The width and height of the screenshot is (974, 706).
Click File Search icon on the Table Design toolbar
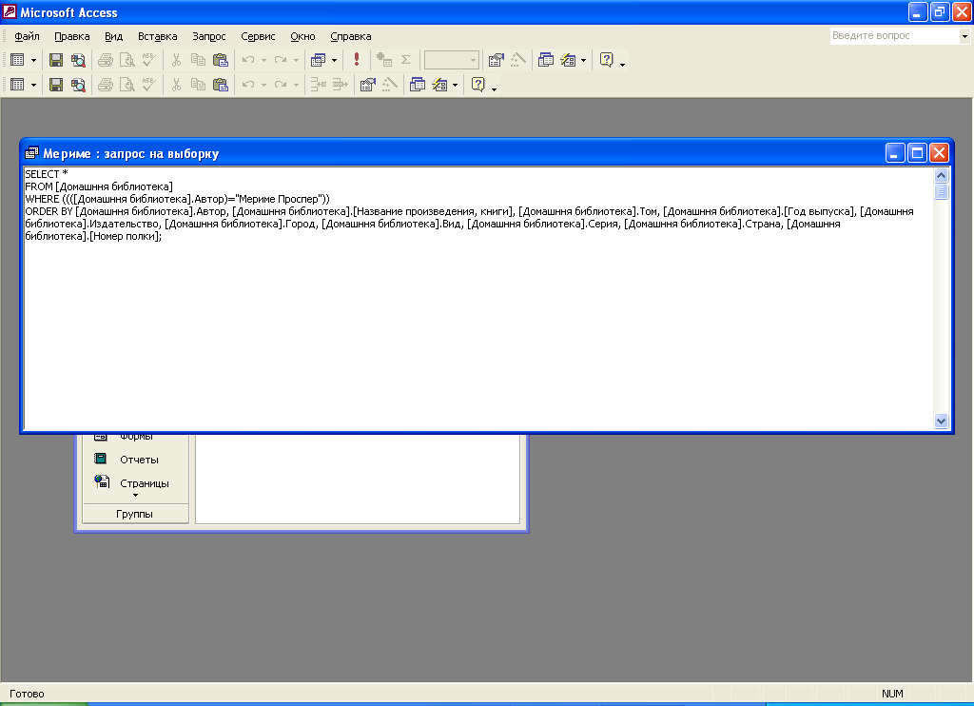coord(78,85)
